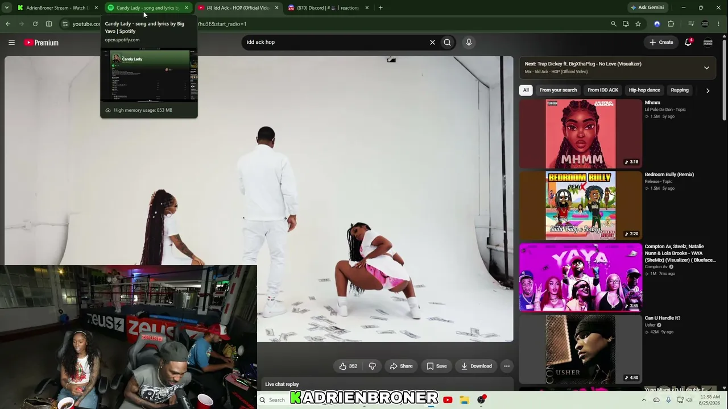Open the Usher Can U Handle It thumbnail
The width and height of the screenshot is (728, 409).
581,349
